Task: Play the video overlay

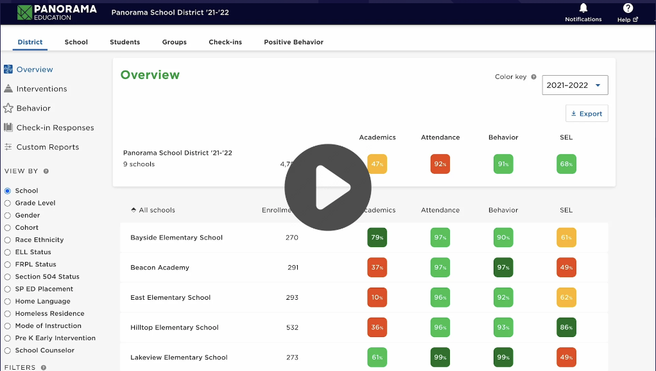Action: click(x=328, y=187)
